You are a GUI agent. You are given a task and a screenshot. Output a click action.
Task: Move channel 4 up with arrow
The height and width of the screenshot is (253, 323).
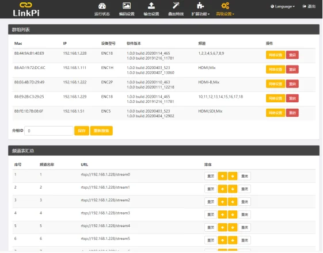click(222, 214)
